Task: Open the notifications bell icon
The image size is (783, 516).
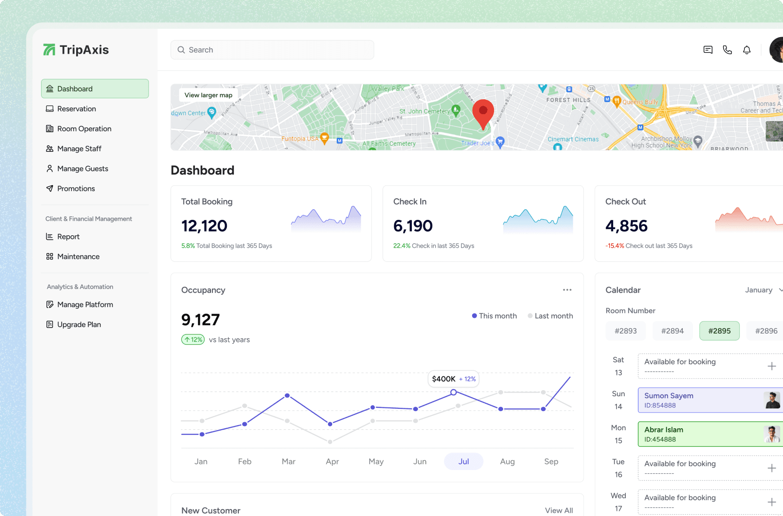Action: 747,50
